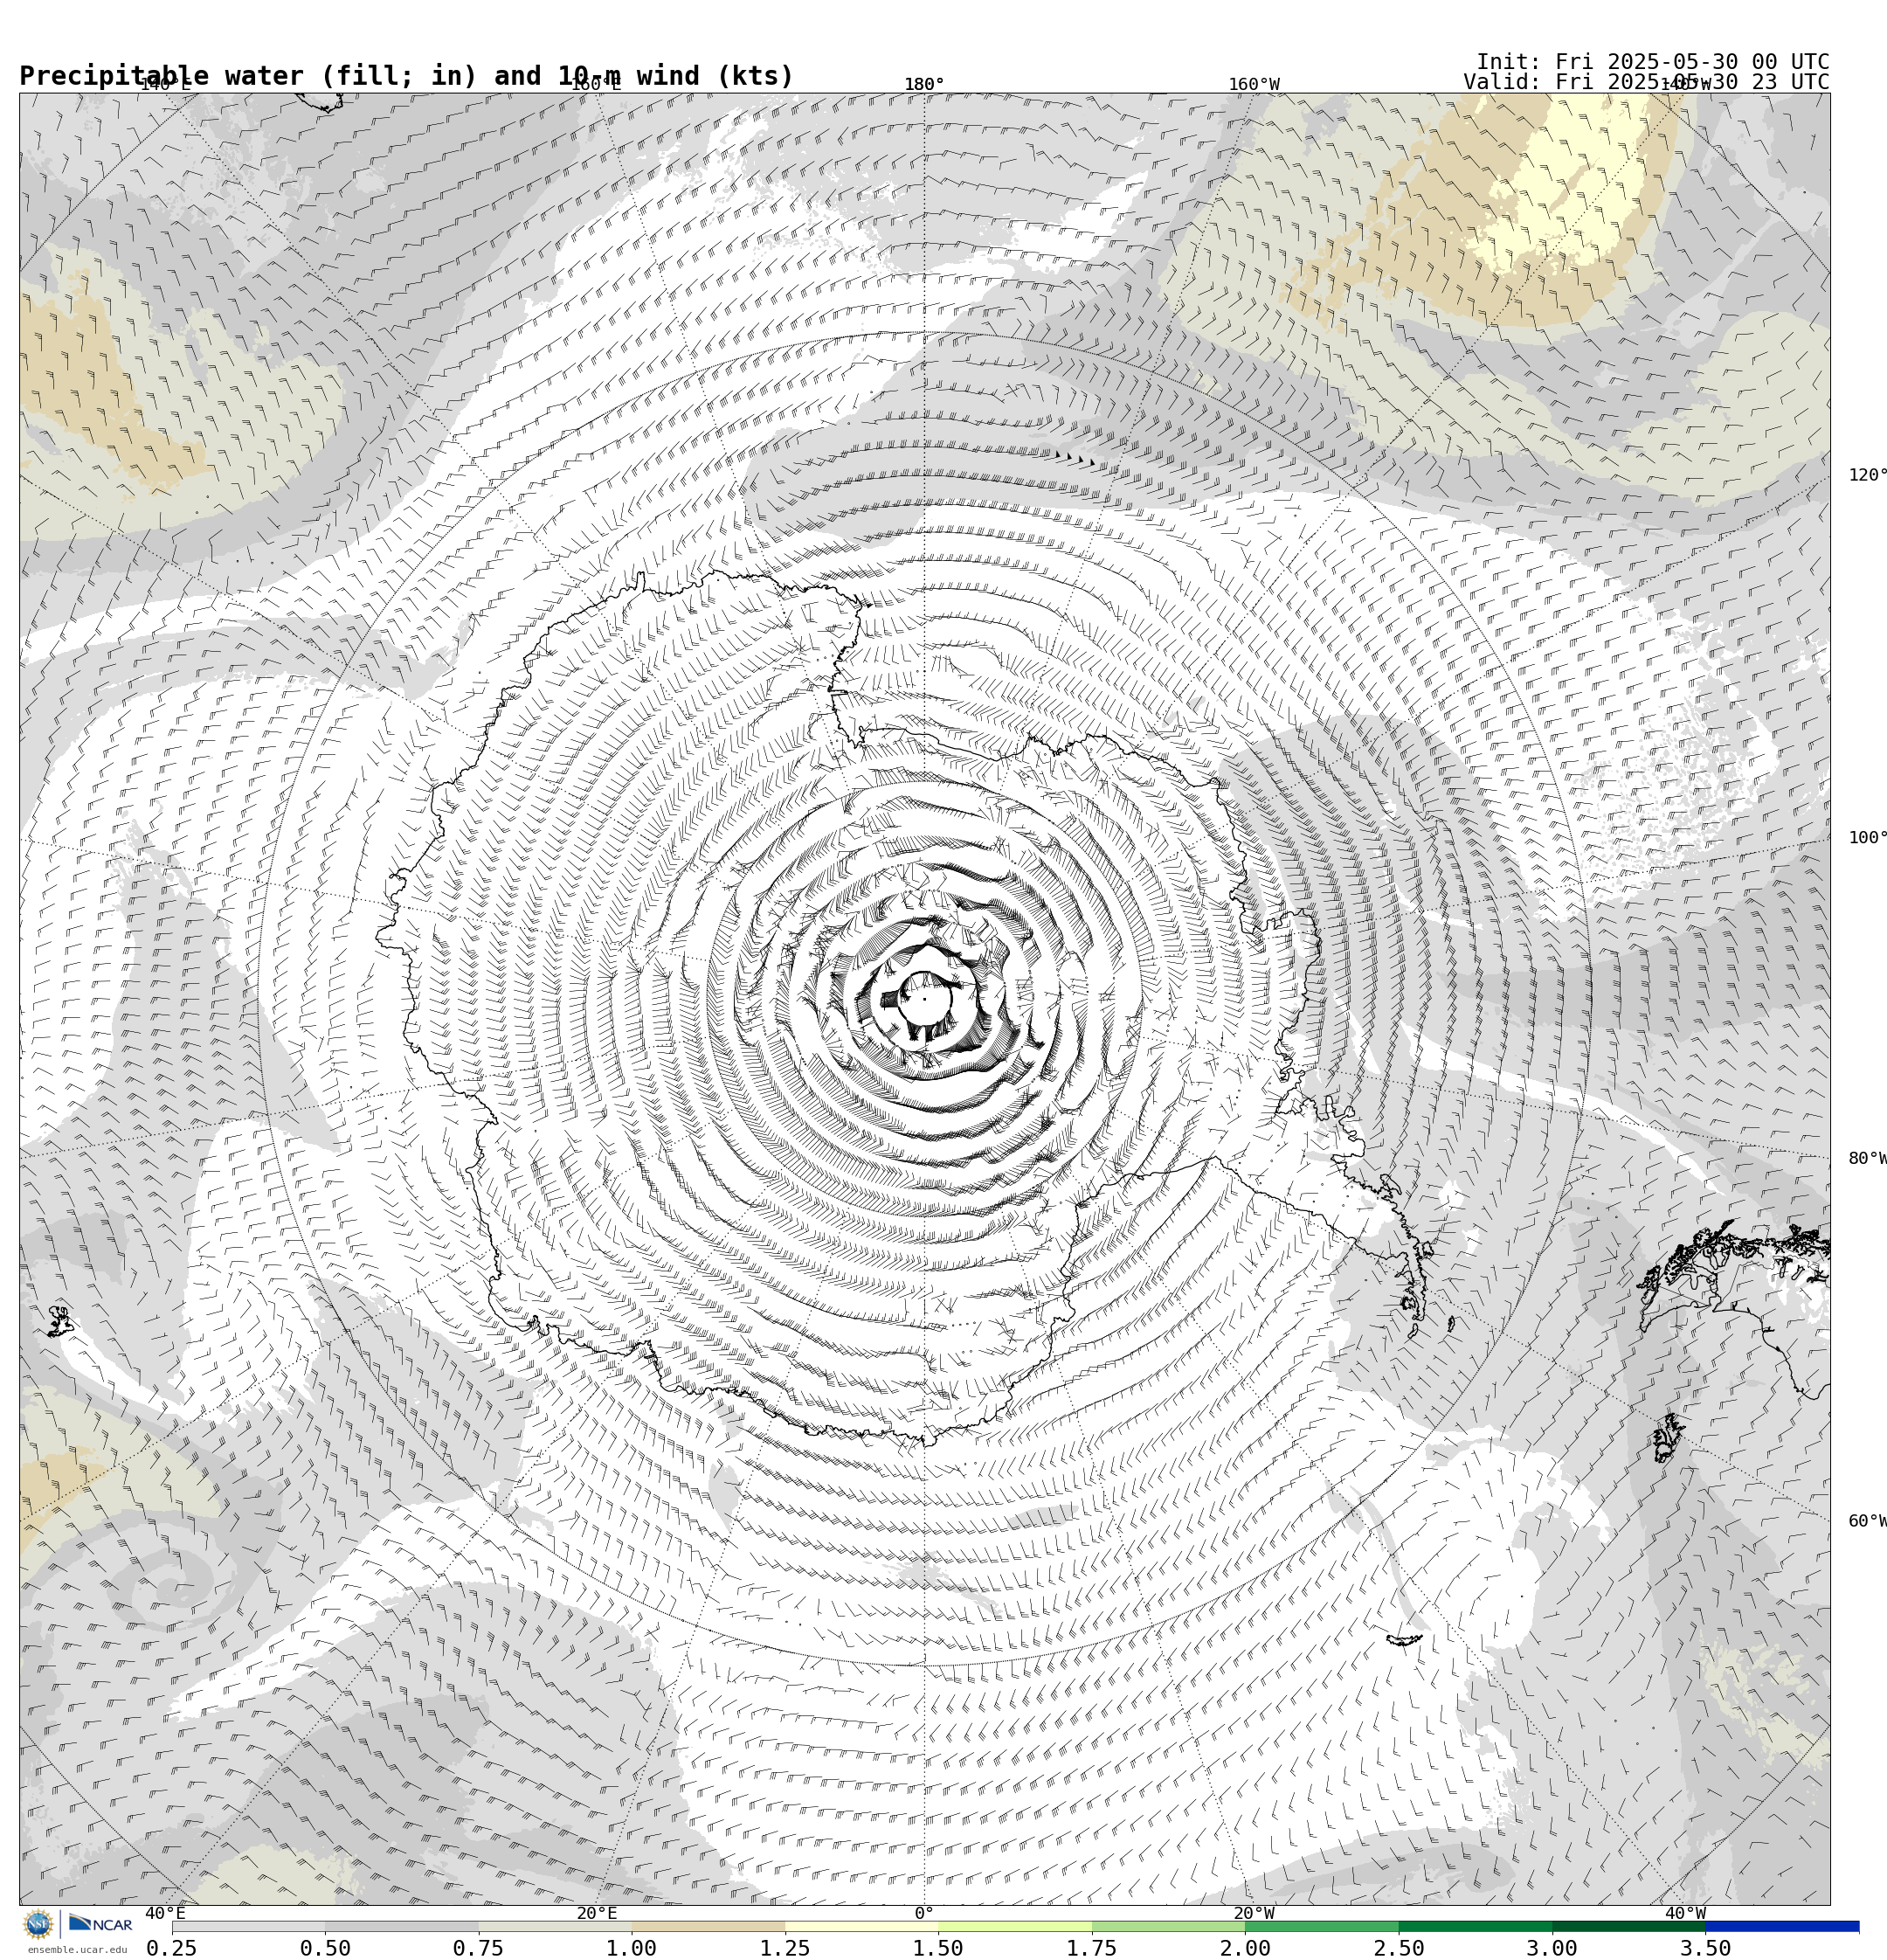Click the 160°W longitude label at top
The height and width of the screenshot is (1960, 1887).
coord(1253,84)
